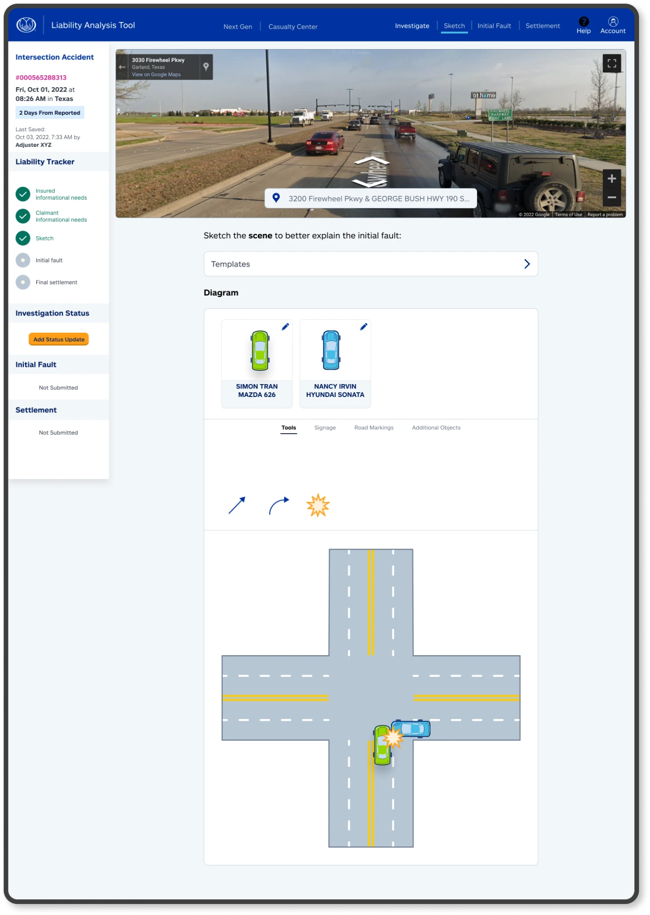Click the Allstate logo icon
The width and height of the screenshot is (650, 915).
click(x=26, y=25)
